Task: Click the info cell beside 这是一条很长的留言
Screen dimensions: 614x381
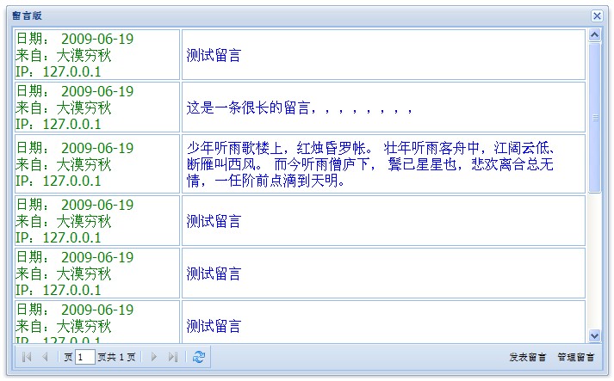Action: coord(97,108)
